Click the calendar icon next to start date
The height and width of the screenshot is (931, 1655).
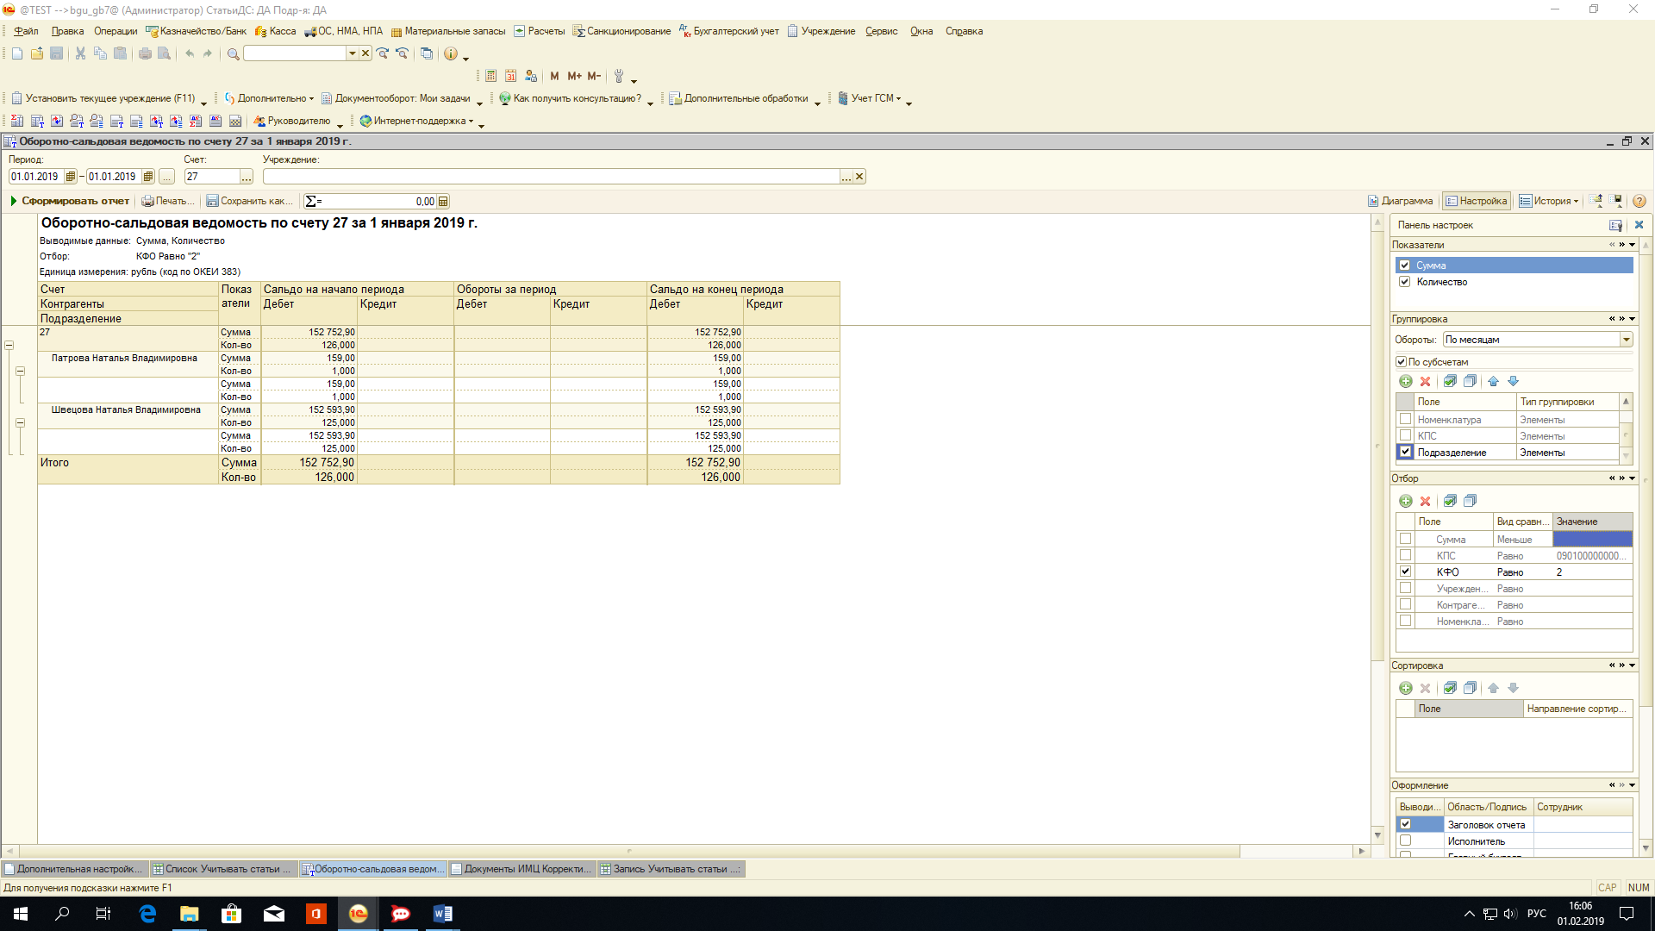point(71,177)
